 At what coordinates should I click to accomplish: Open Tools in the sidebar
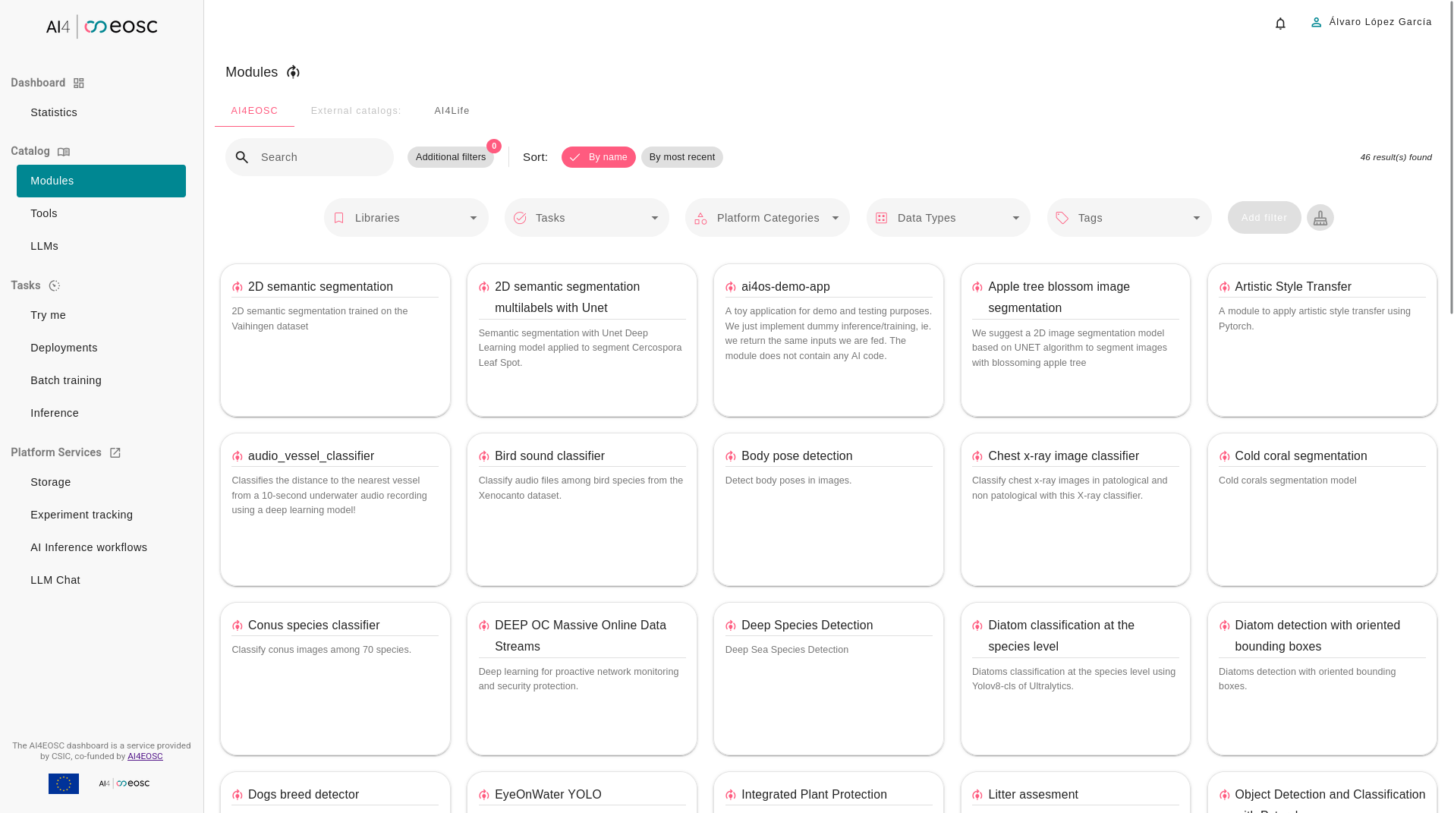click(x=101, y=213)
